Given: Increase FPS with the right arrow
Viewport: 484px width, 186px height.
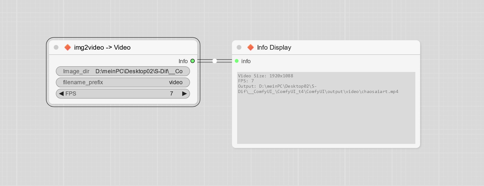Looking at the screenshot, I should [185, 94].
